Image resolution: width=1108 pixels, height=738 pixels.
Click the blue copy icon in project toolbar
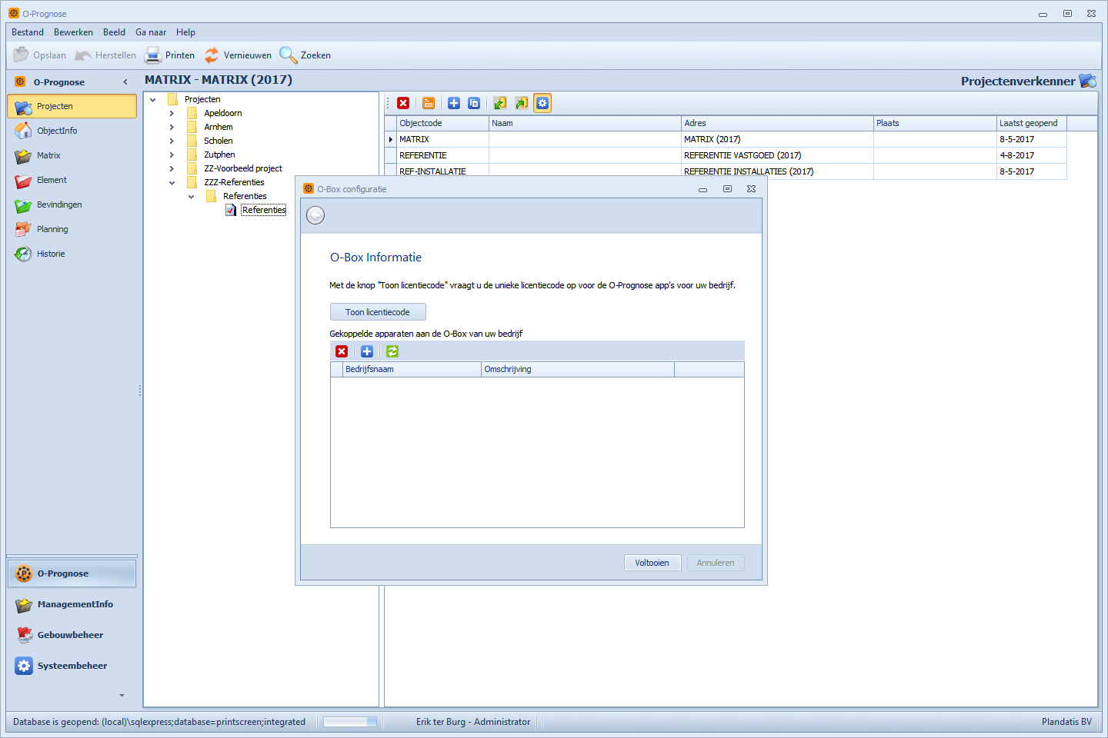pos(474,103)
